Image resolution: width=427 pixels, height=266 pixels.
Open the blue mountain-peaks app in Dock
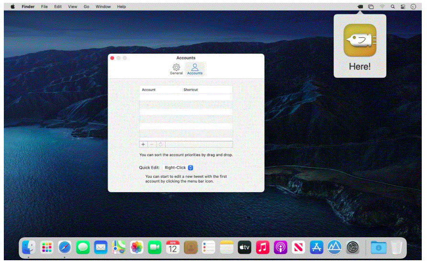pyautogui.click(x=335, y=248)
